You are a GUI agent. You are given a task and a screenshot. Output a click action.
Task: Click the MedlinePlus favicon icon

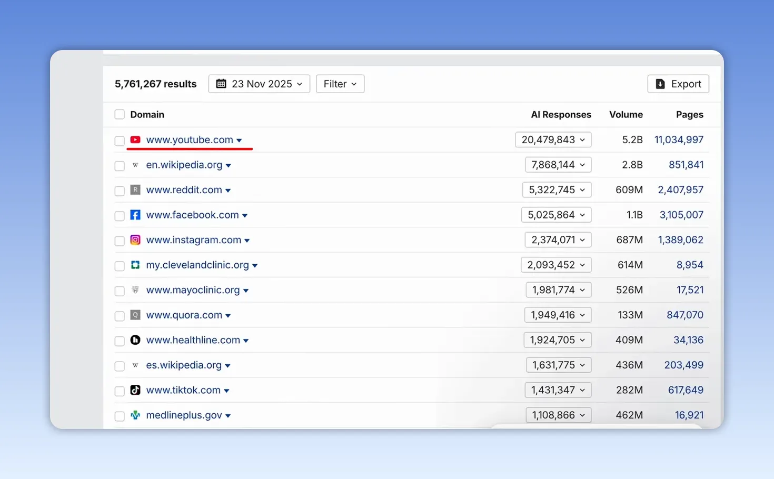click(135, 415)
